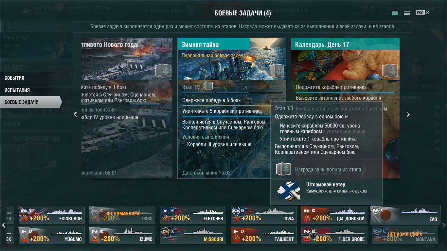
Task: Click the container reward icon on the New Year card
Action: coord(163,71)
